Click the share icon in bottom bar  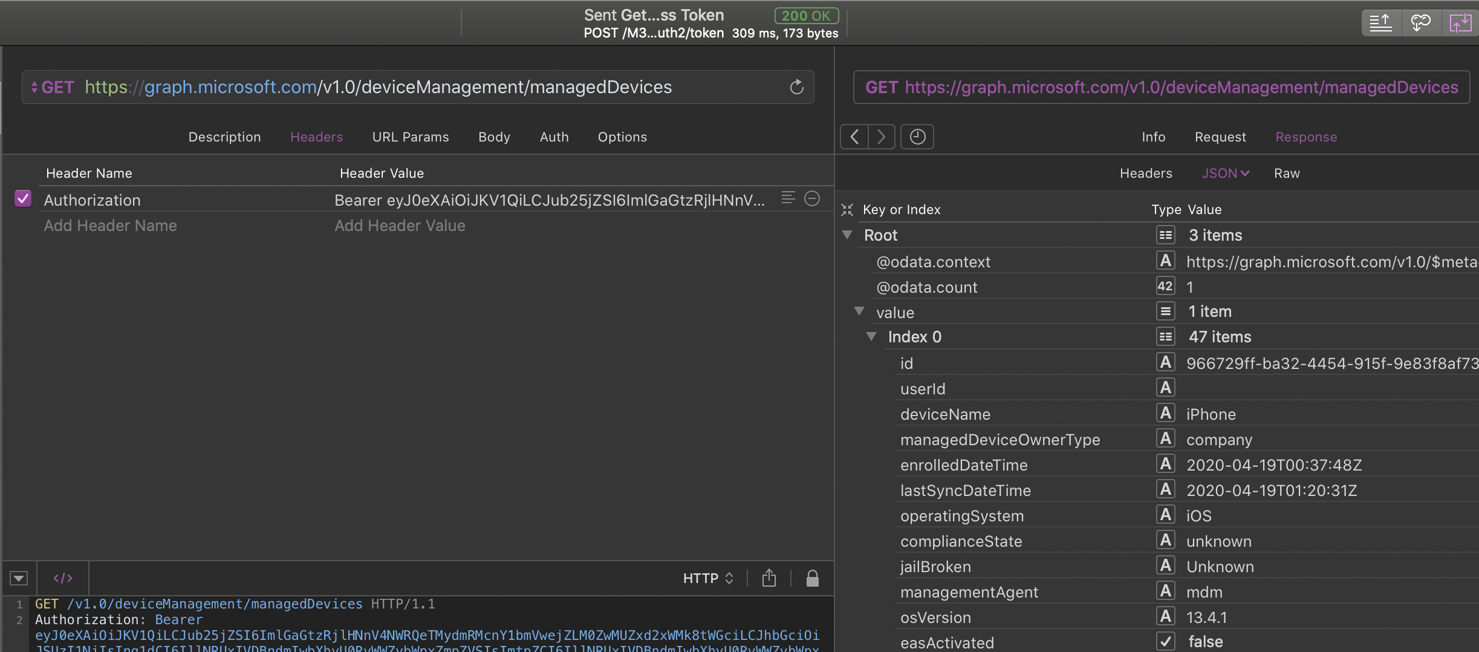(x=769, y=578)
